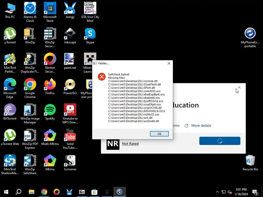This screenshot has width=263, height=197.
Task: Click the wcl2wbt.dll missing file line
Action: (134, 121)
